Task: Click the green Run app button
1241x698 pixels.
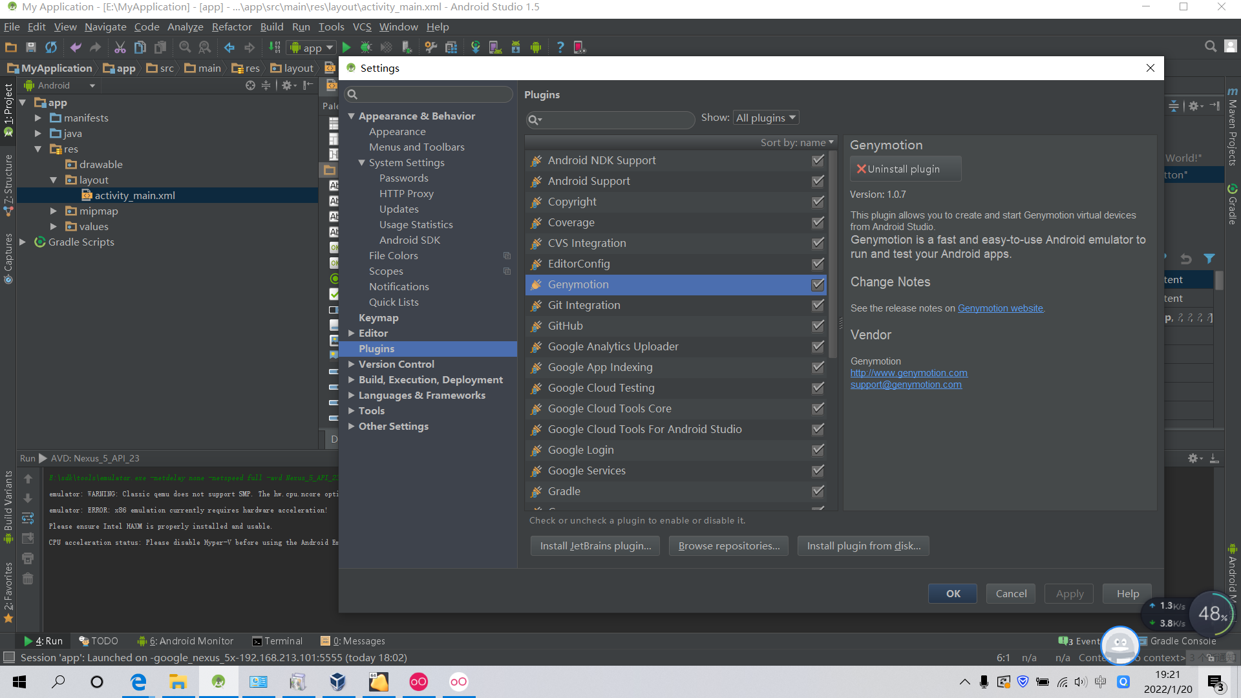Action: (x=346, y=47)
